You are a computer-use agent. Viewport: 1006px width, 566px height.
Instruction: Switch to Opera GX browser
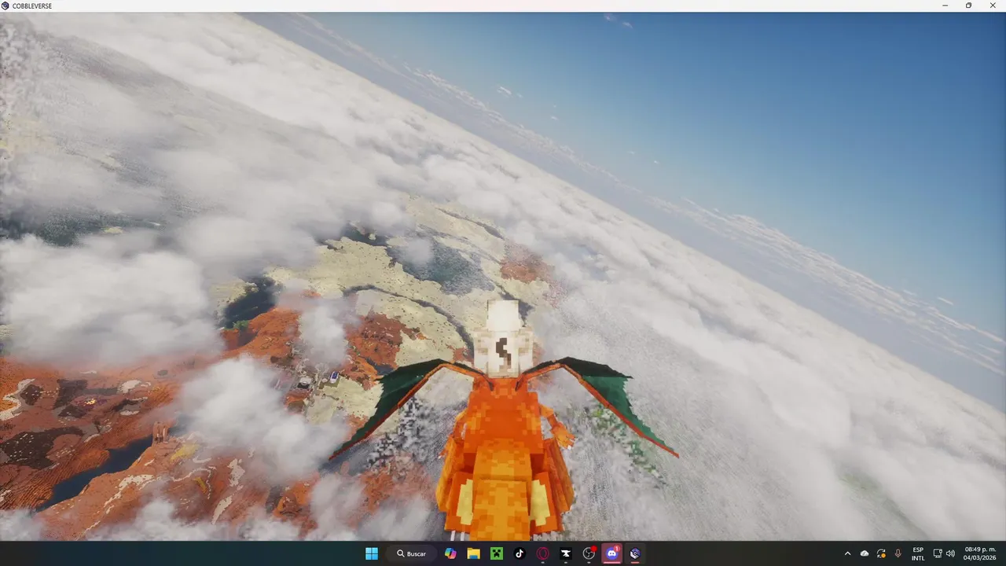(x=542, y=553)
